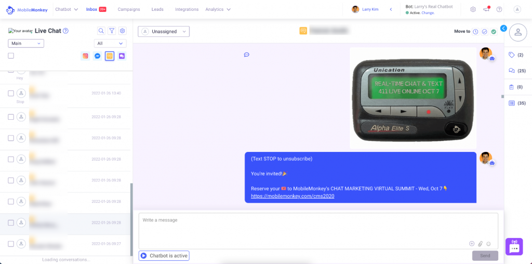Screen dimensions: 532x264
Task: Open the Unassigned agent dropdown
Action: coord(164,32)
